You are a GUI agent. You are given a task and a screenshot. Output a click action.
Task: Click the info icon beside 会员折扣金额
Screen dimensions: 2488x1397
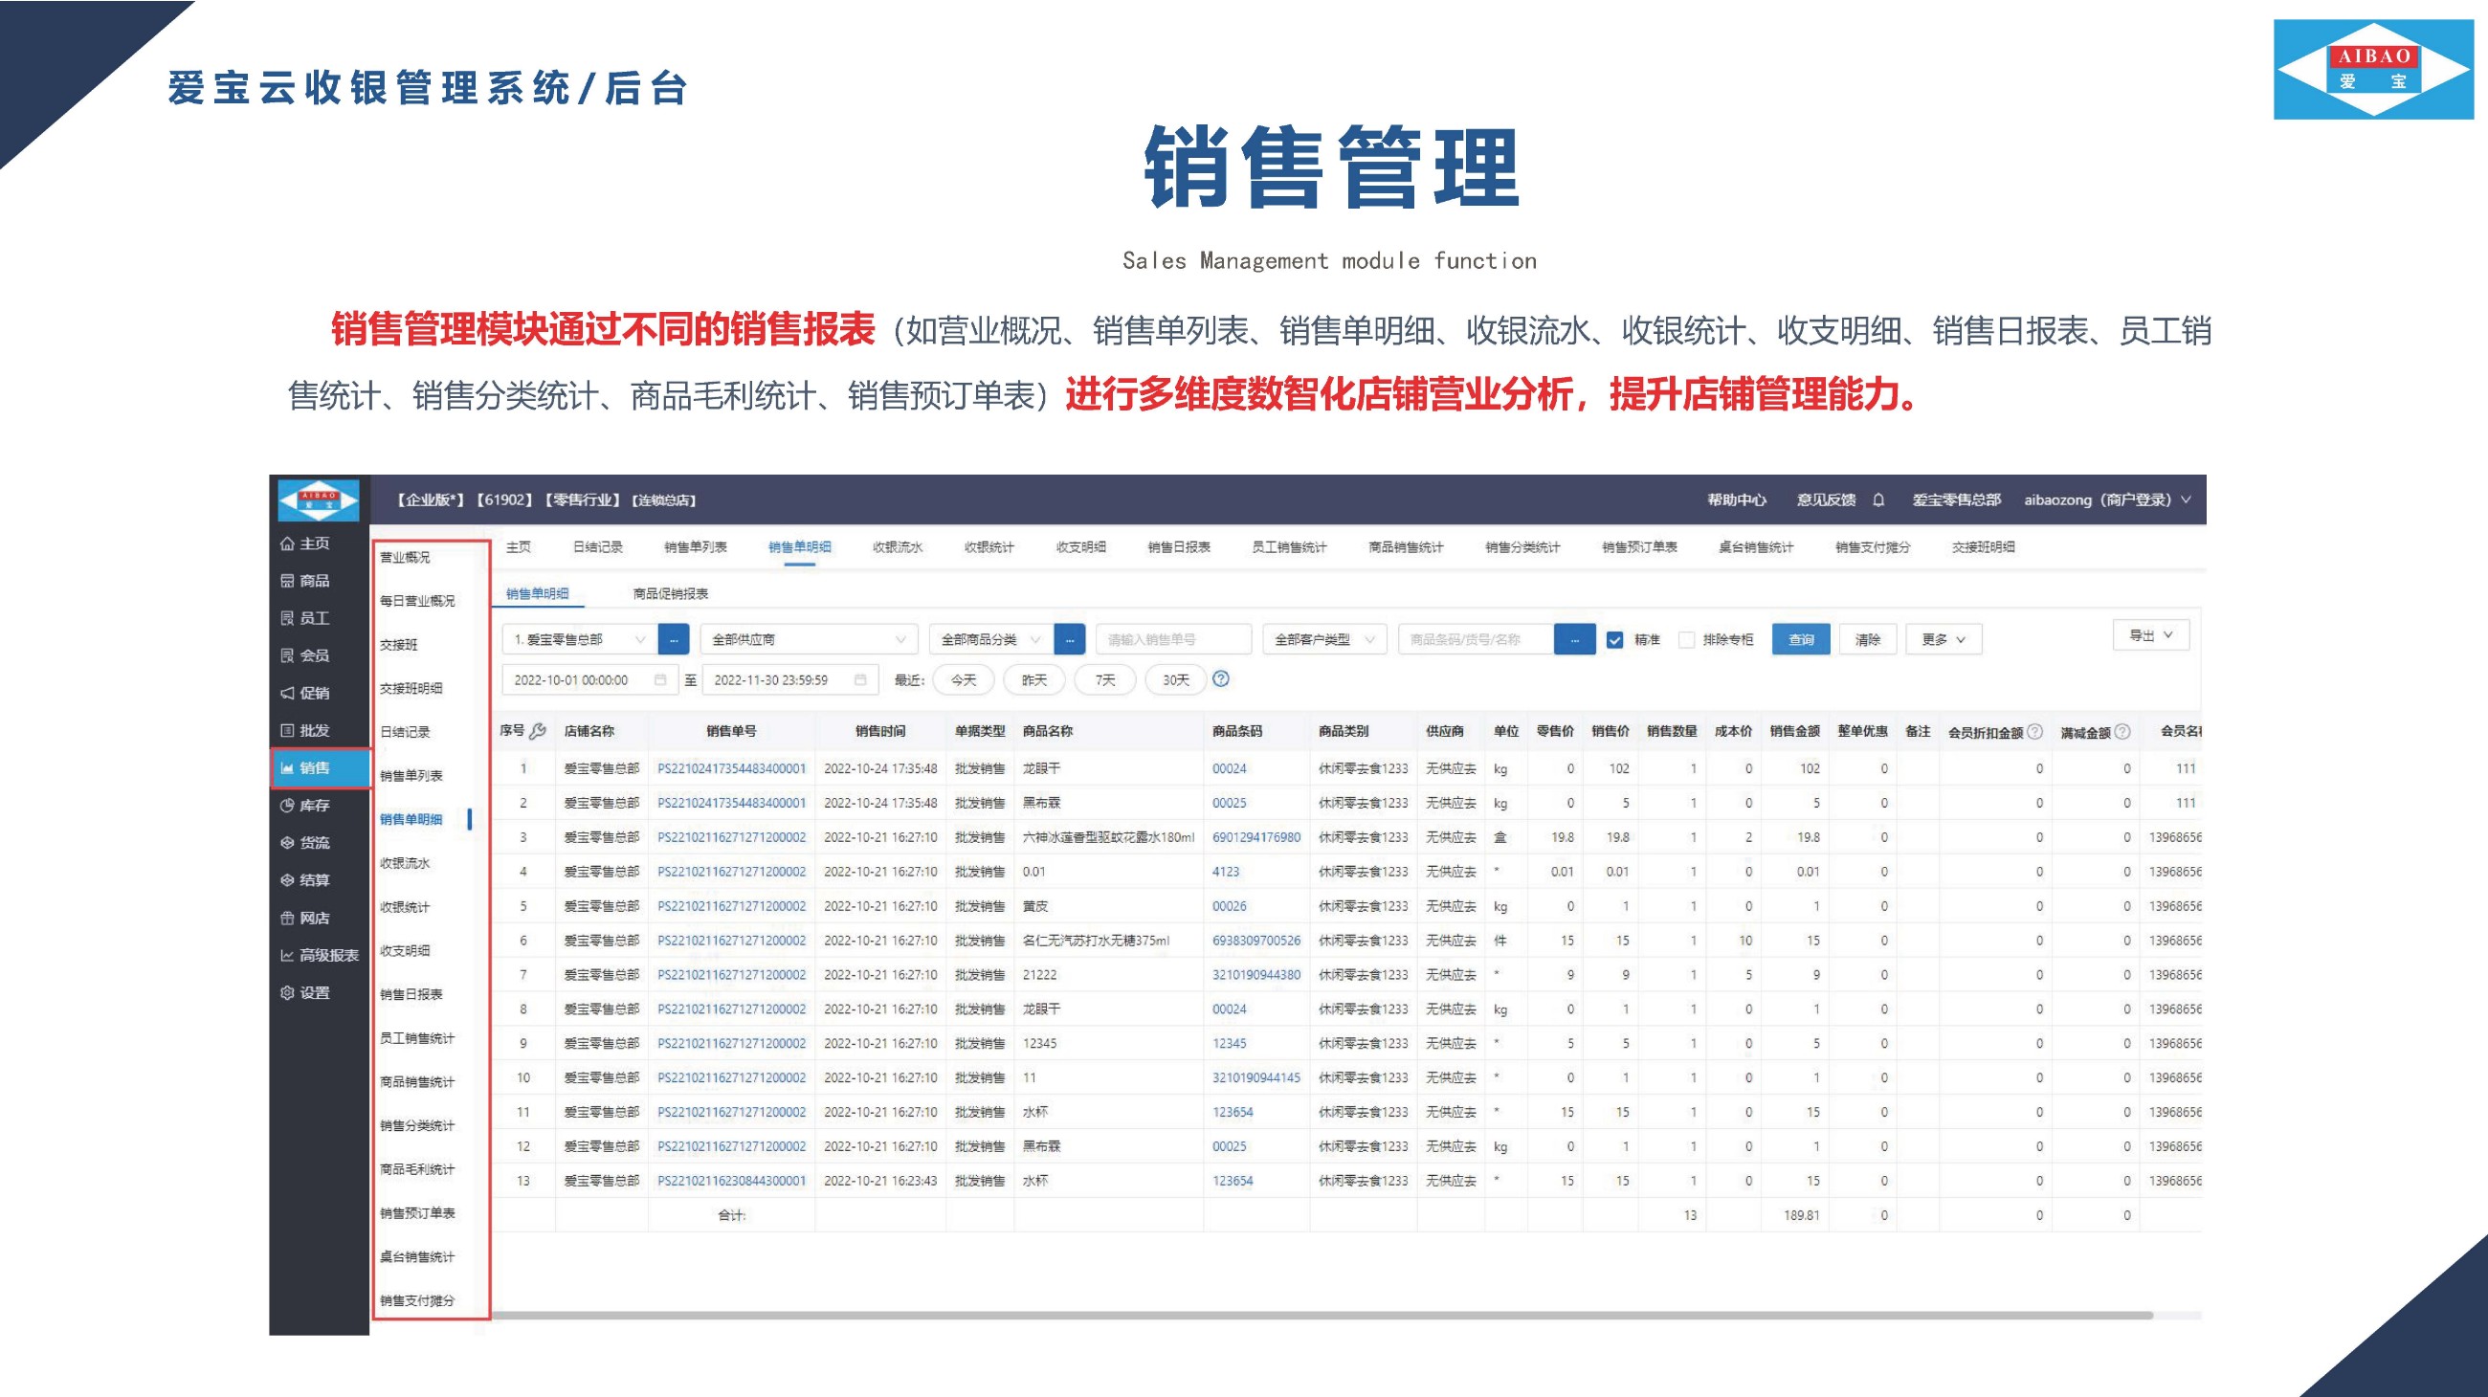point(2035,732)
